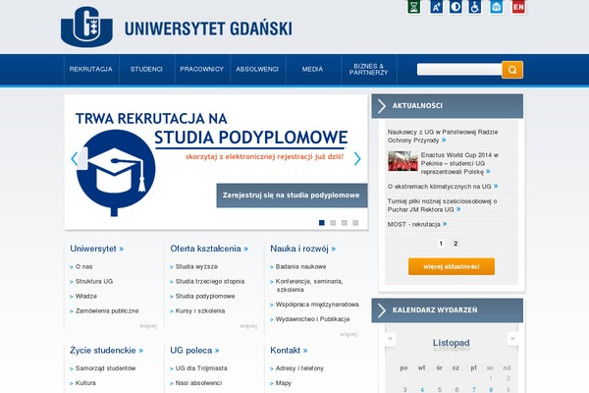589x393 pixels.
Task: Focus the site search text field
Action: (459, 69)
